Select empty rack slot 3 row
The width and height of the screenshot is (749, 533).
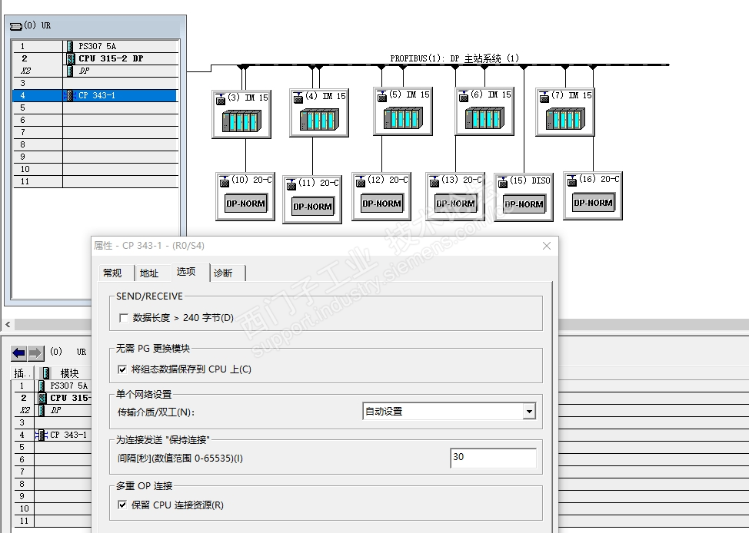(96, 83)
